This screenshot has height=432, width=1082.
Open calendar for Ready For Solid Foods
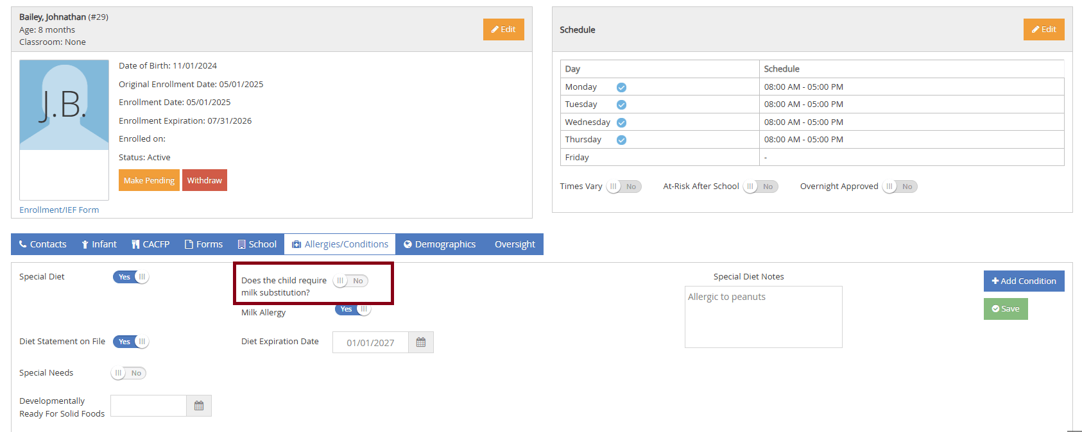click(x=199, y=406)
